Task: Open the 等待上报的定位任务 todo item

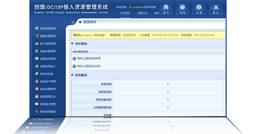Action: tap(89, 66)
